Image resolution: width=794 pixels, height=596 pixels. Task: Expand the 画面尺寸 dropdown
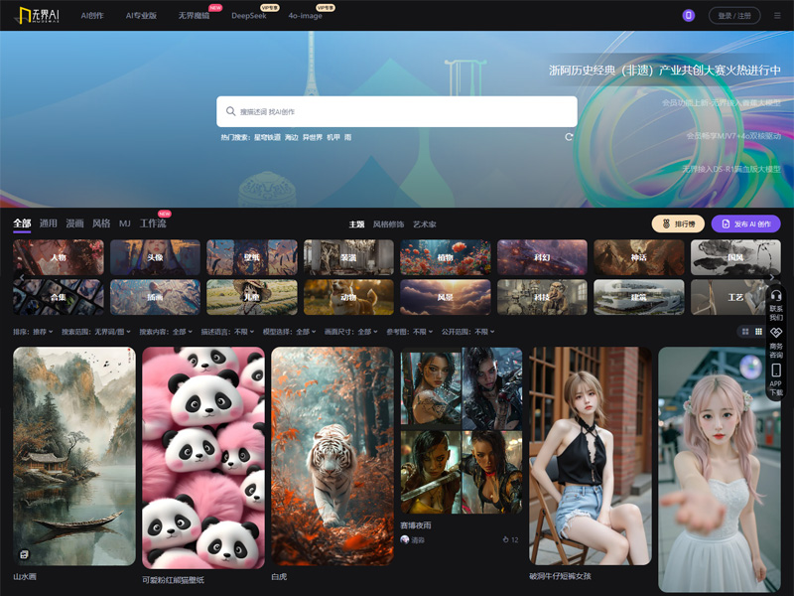[353, 332]
